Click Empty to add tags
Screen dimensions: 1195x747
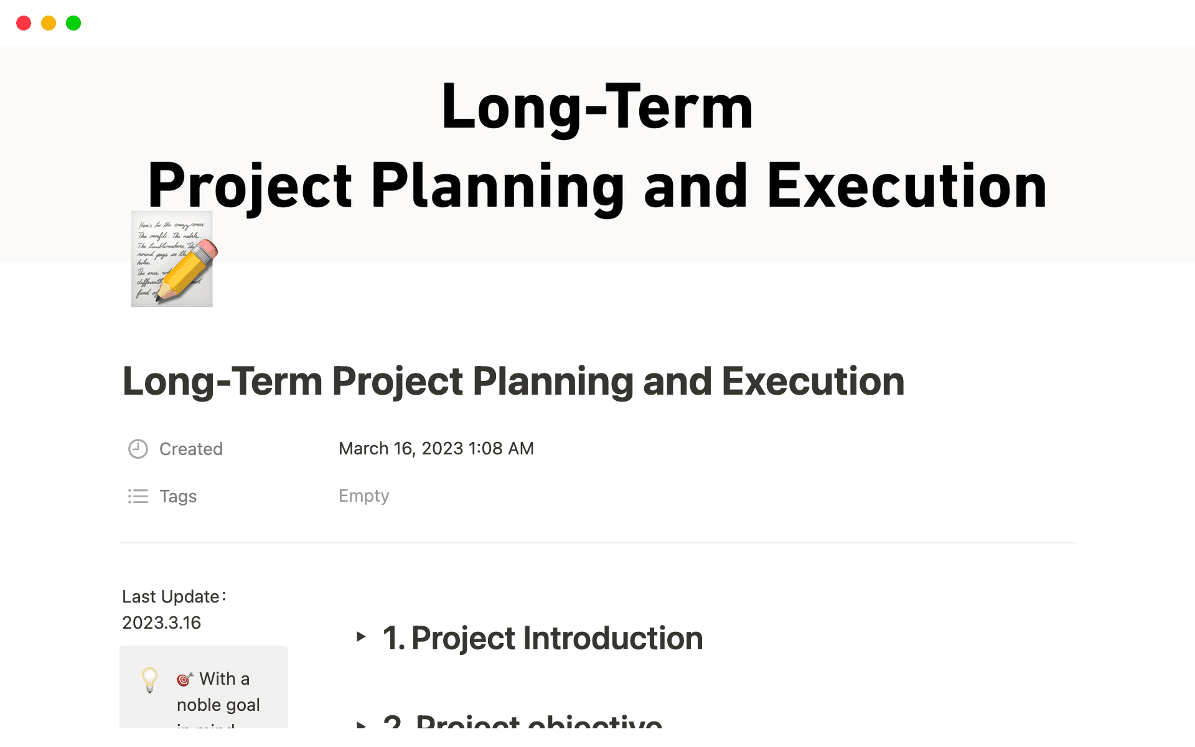pyautogui.click(x=363, y=496)
